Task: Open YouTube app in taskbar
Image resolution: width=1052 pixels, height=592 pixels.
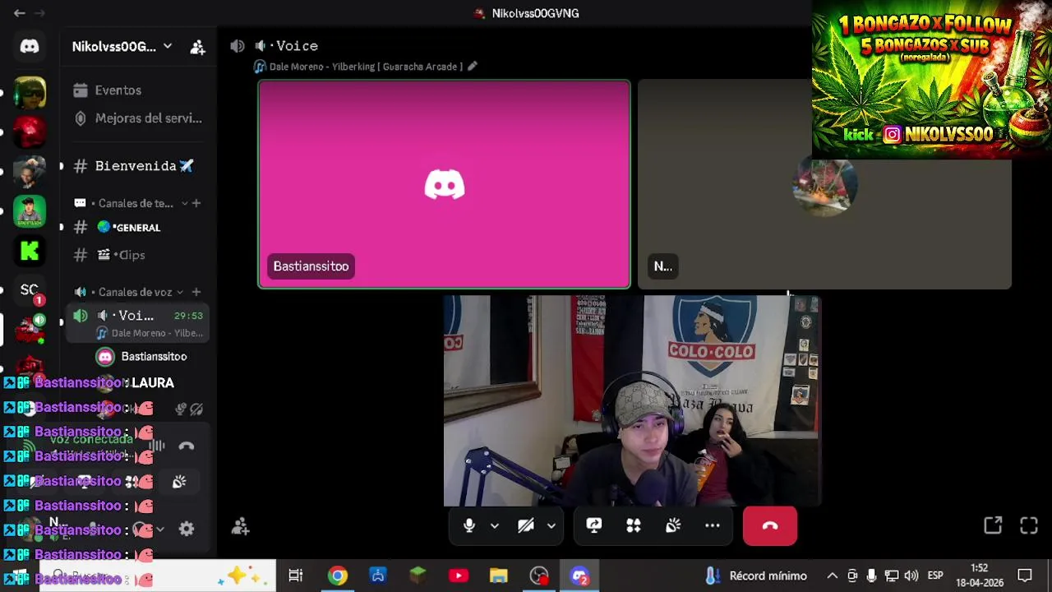Action: point(459,576)
